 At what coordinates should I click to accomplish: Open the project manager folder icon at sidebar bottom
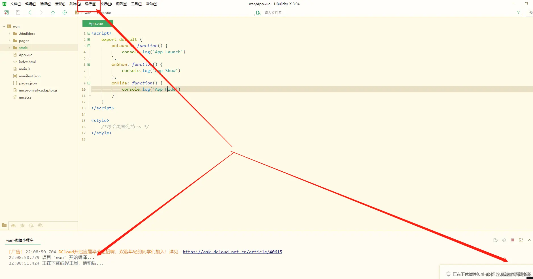[4, 225]
